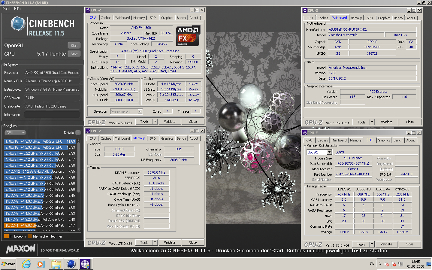This screenshot has height=270, width=432.
Task: Open the Slot #2 memory slot dropdown
Action: point(329,152)
